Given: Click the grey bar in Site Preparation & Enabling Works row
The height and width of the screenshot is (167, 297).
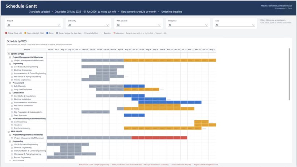Looking at the screenshot, I should (96, 112).
